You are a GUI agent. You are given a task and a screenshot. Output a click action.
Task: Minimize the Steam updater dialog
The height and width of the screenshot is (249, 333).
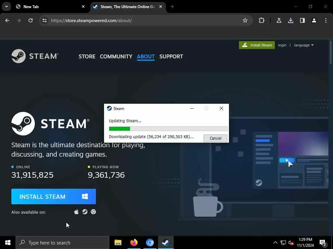point(192,108)
